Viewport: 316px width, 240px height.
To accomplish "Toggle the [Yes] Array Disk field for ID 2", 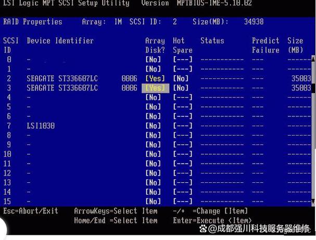I will point(155,78).
